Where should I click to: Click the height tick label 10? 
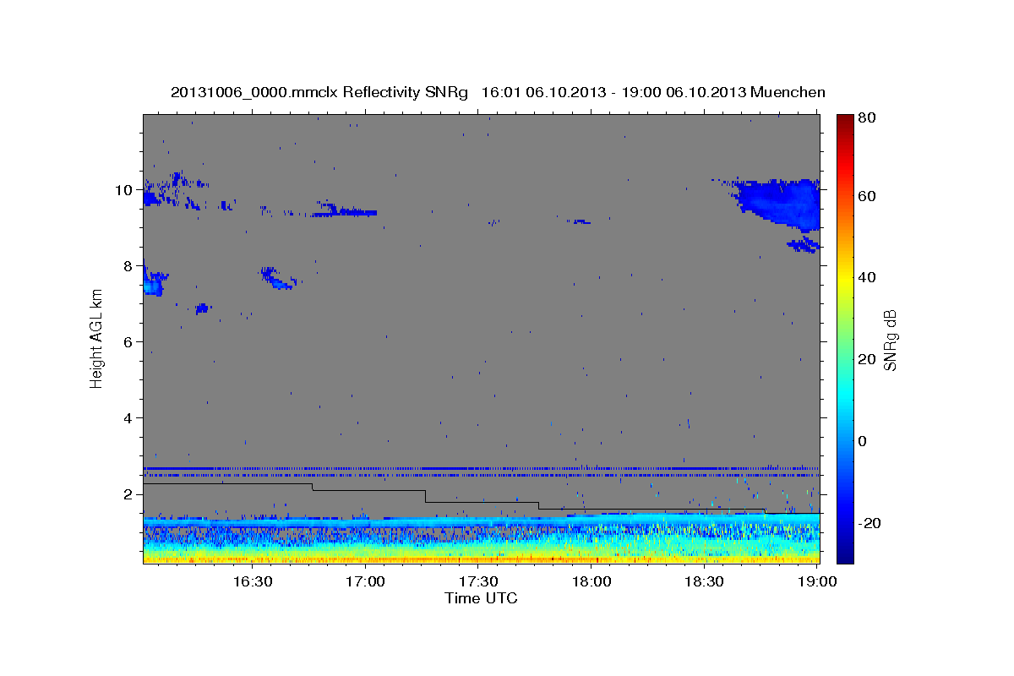(x=125, y=190)
